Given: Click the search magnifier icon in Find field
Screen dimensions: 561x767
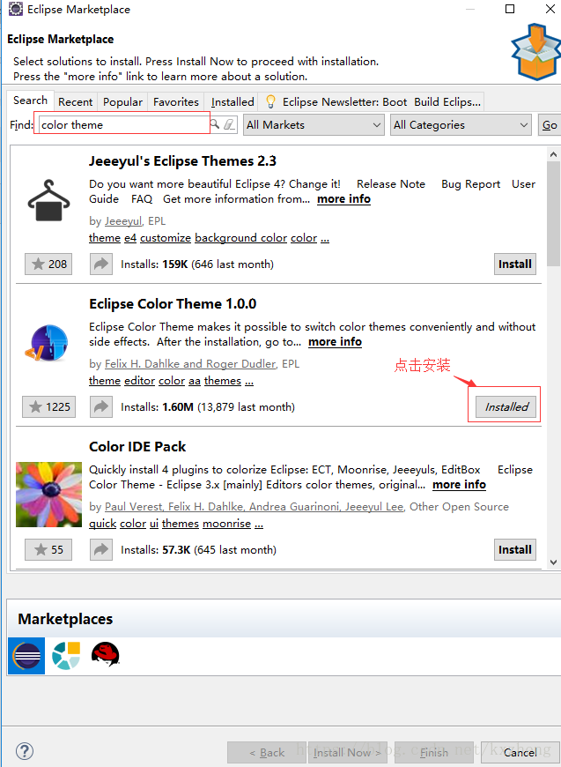Looking at the screenshot, I should coord(215,123).
